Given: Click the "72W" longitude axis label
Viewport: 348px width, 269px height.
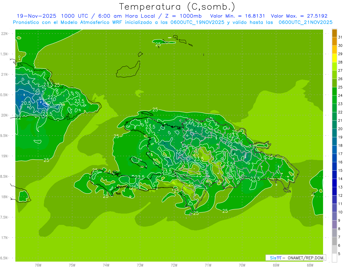Looking at the screenshot, I should point(174,265).
